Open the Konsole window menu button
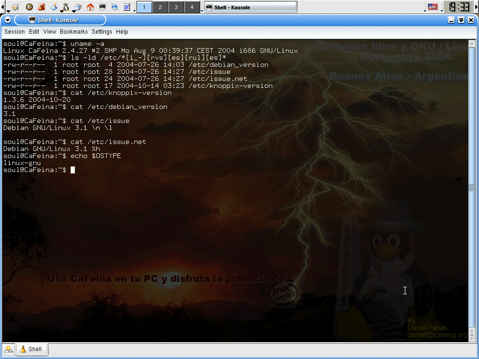Image resolution: width=479 pixels, height=359 pixels. coord(8,20)
